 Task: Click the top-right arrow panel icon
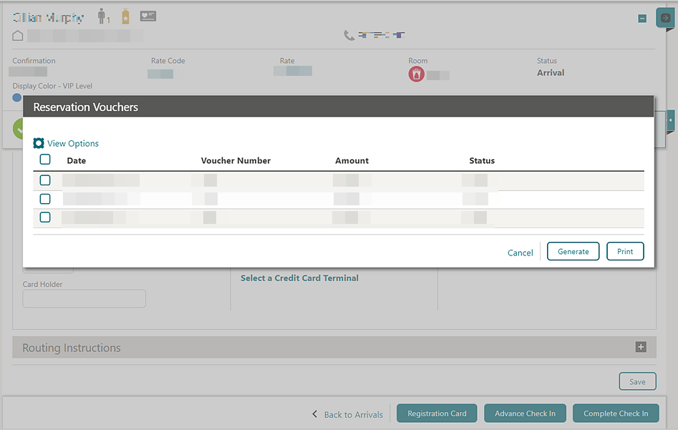coord(665,18)
